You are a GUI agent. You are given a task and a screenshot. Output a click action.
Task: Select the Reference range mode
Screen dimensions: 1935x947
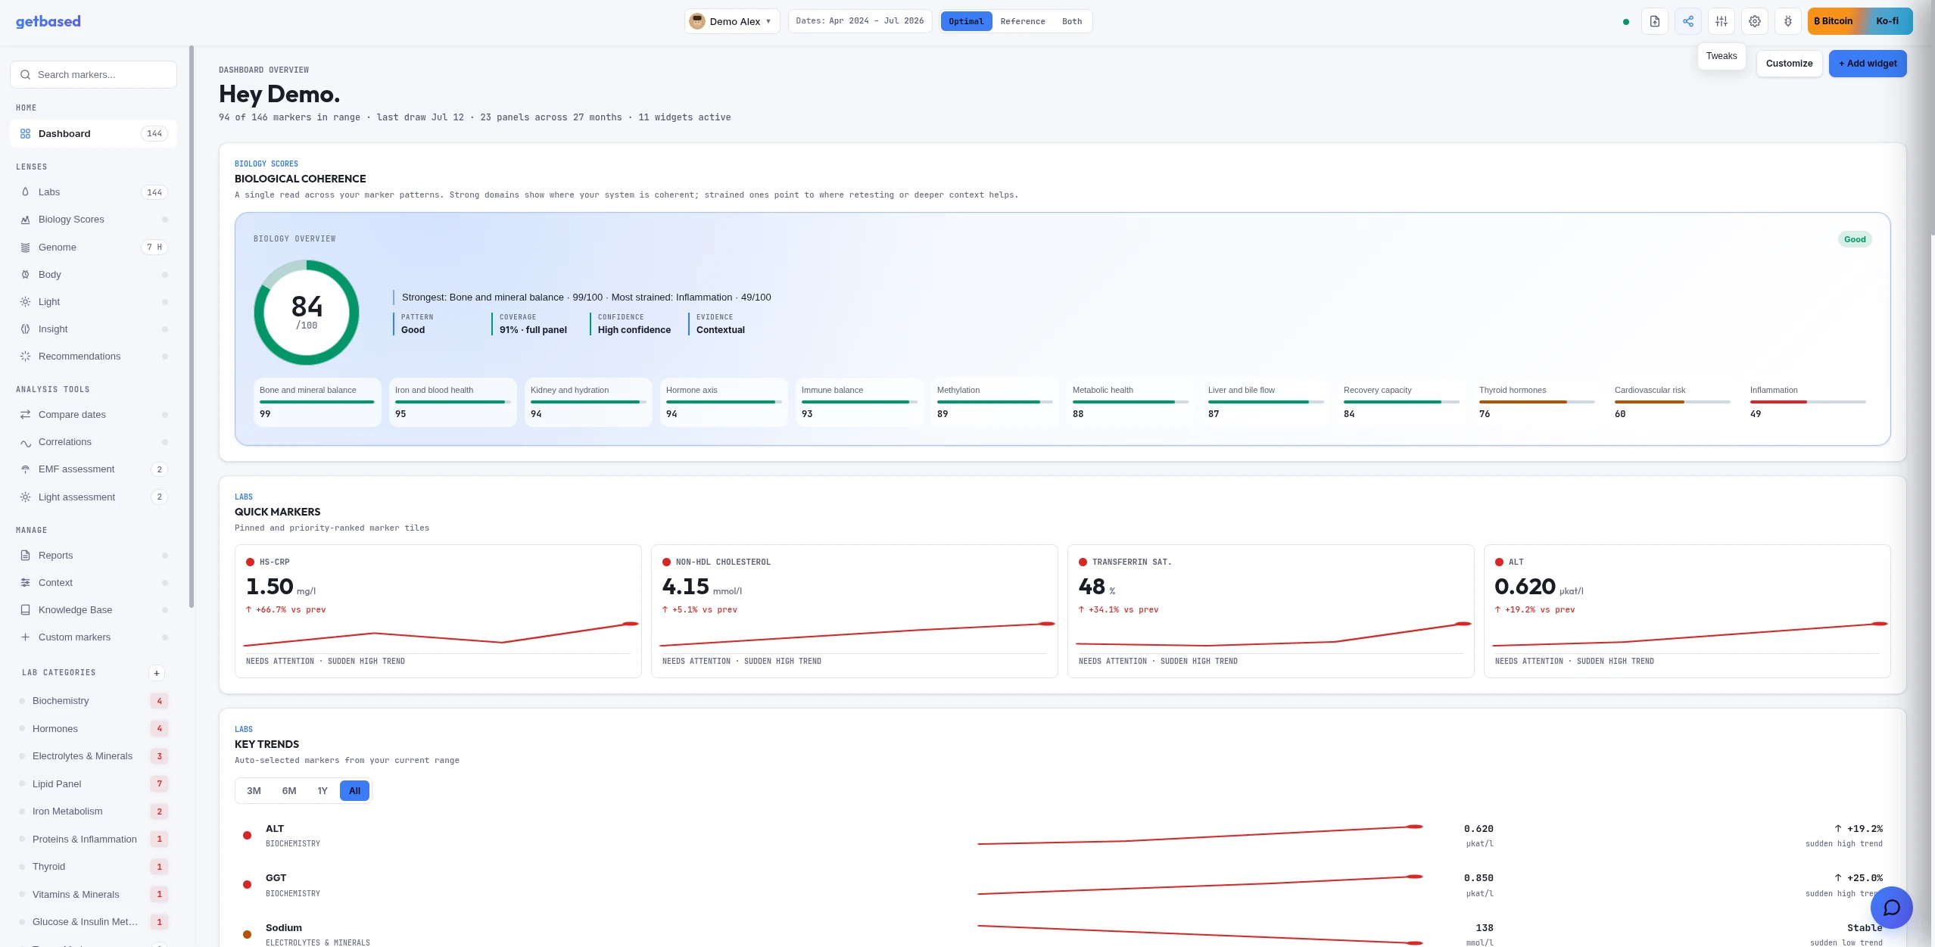(x=1022, y=21)
